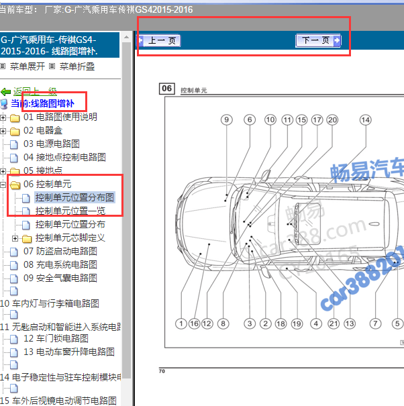The image size is (404, 406).
Task: Click the page icon of 07 防盗启动电路图
Action: [x=13, y=252]
